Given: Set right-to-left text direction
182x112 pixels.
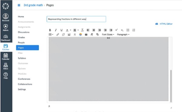Looking at the screenshot, I should tap(97, 34).
